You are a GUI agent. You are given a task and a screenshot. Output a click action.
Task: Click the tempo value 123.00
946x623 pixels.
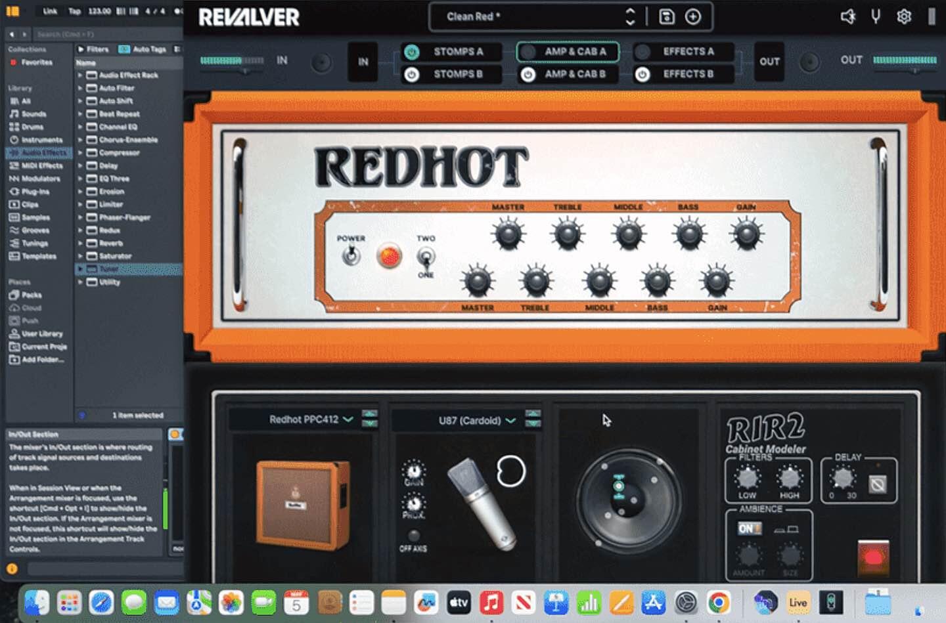[x=100, y=11]
